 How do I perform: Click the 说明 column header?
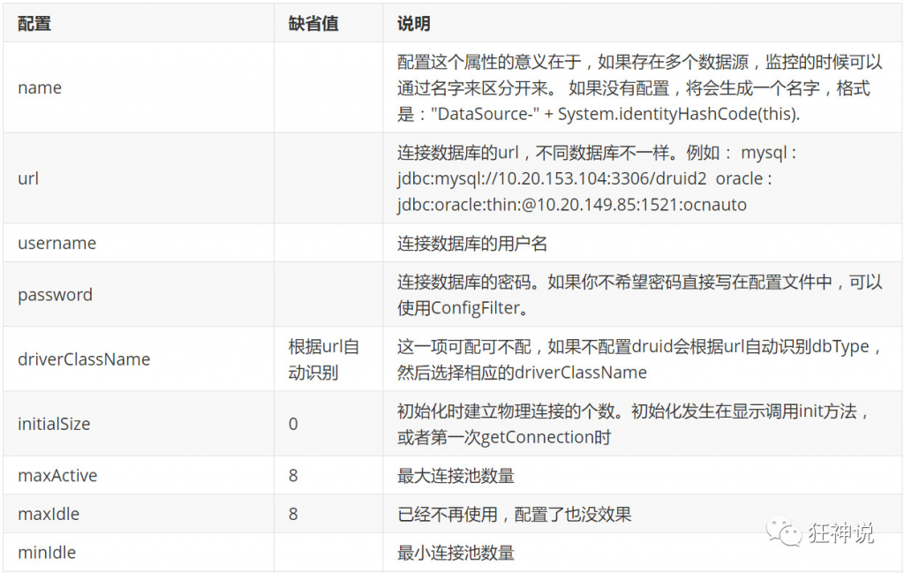pyautogui.click(x=643, y=23)
